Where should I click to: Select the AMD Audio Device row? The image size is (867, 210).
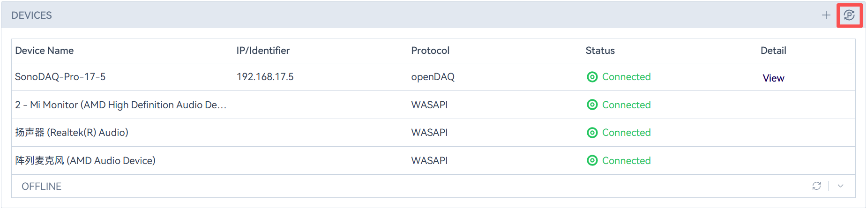tap(85, 161)
